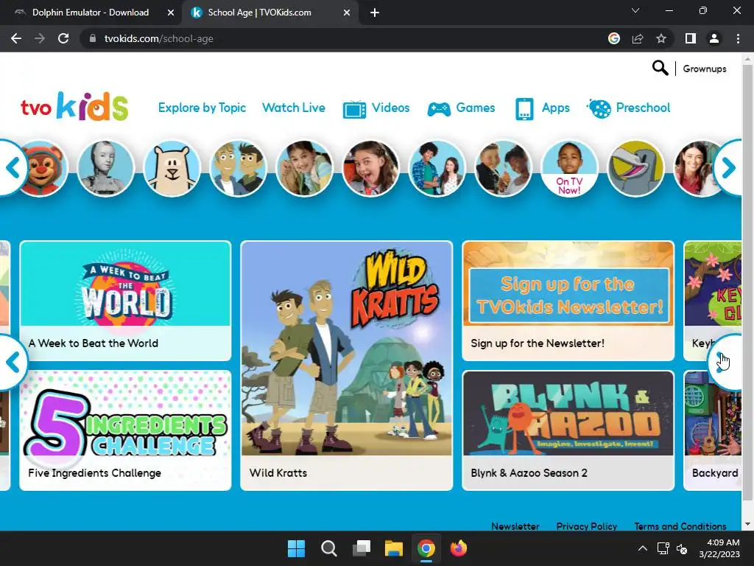Click the address bar URL field
The width and height of the screenshot is (754, 566).
coord(337,38)
